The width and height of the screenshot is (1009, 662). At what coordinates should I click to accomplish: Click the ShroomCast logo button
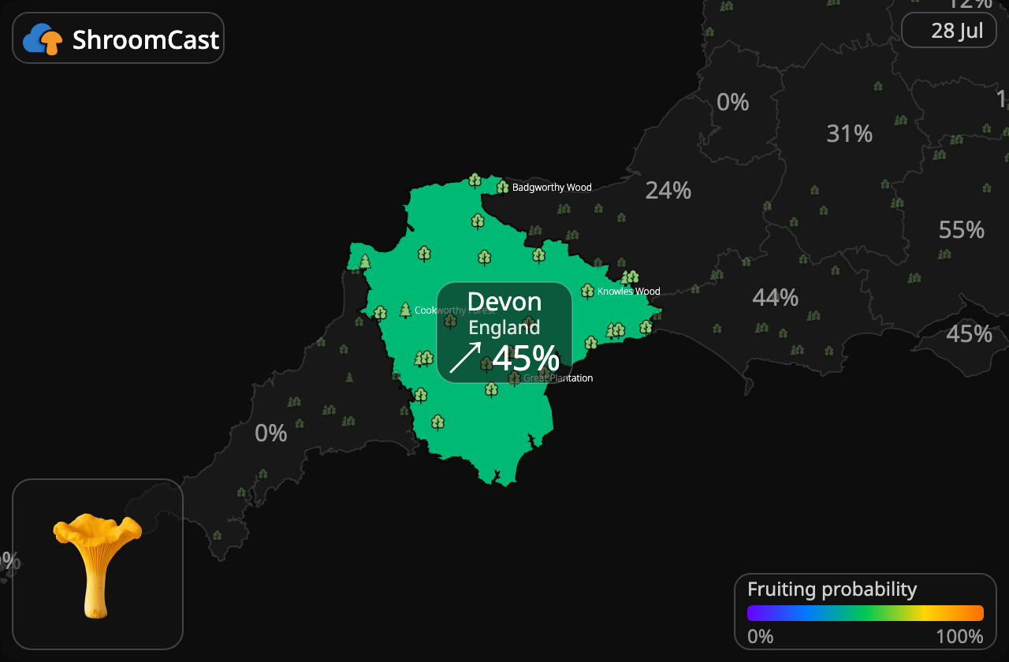tap(118, 38)
